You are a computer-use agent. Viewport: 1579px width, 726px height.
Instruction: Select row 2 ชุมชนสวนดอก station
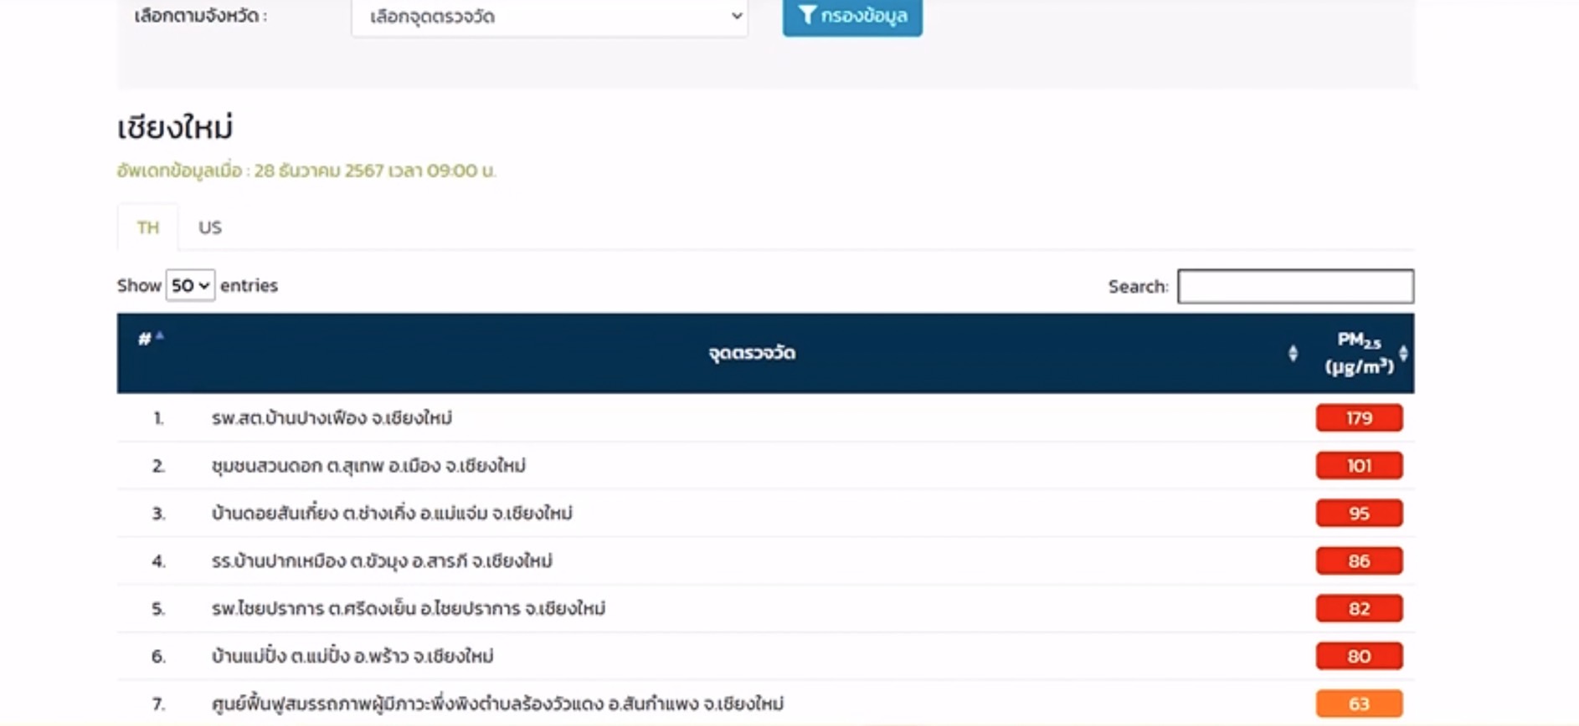coord(368,465)
